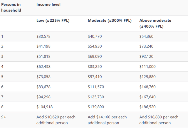The width and height of the screenshot is (188, 128).
Task: Click "Add $10,620 per each additional person"
Action: click(56, 120)
